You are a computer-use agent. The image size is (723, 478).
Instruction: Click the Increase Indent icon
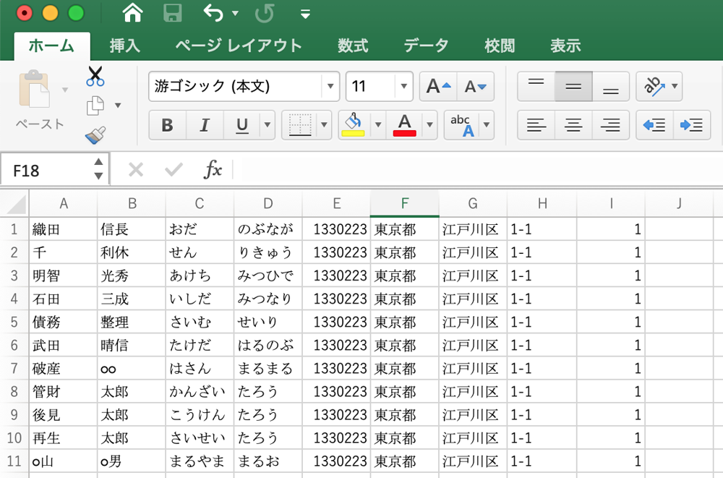click(691, 125)
